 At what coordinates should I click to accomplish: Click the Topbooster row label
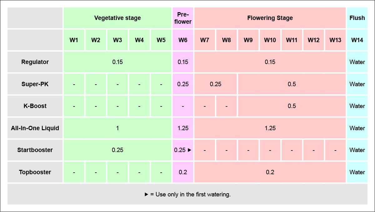35,172
